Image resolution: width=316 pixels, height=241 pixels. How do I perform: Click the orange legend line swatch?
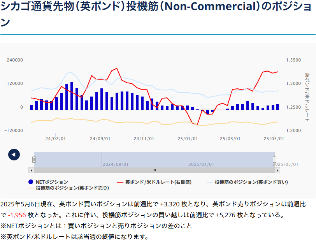click(x=31, y=188)
